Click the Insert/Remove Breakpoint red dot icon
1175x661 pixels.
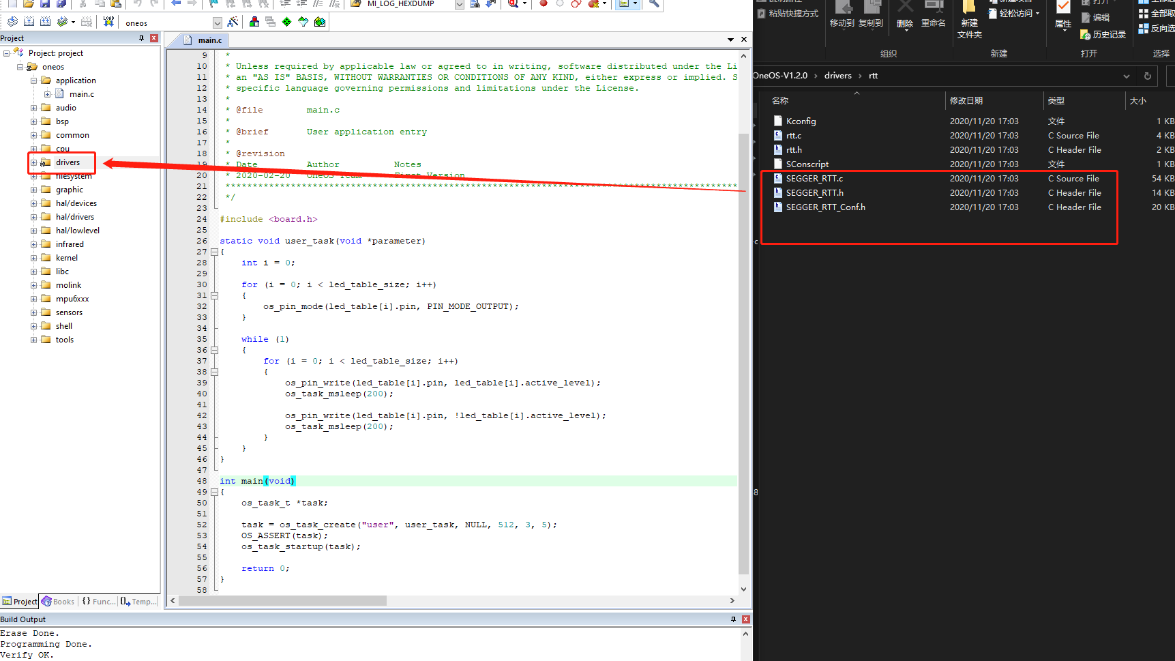(544, 3)
